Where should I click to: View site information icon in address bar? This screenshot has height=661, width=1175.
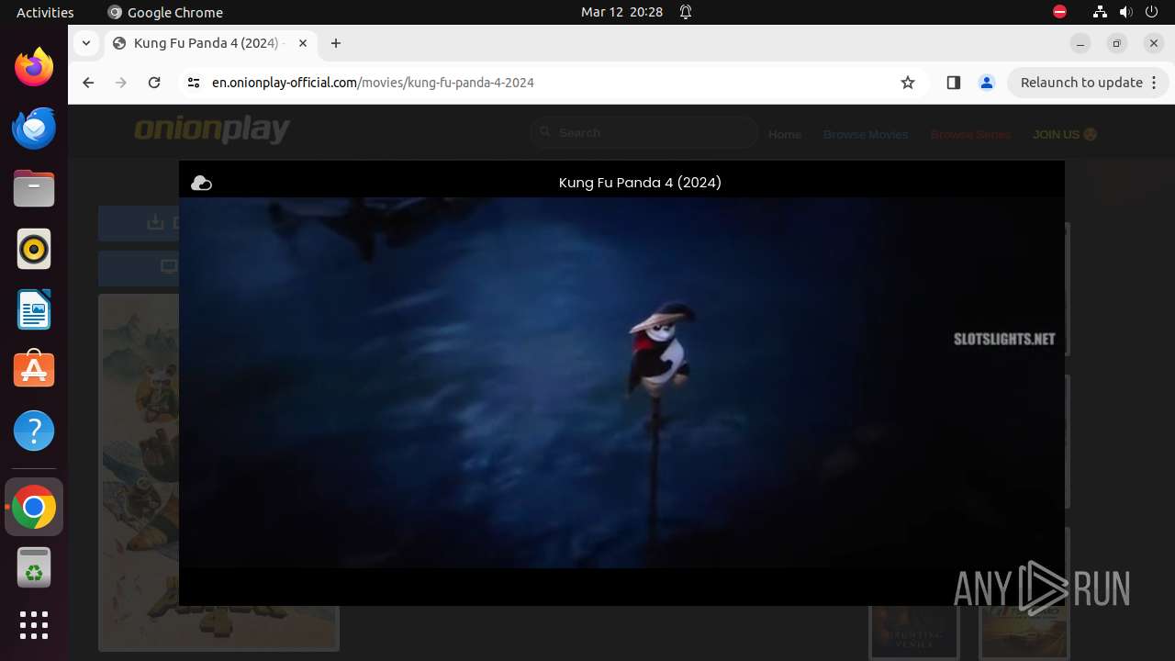tap(193, 83)
